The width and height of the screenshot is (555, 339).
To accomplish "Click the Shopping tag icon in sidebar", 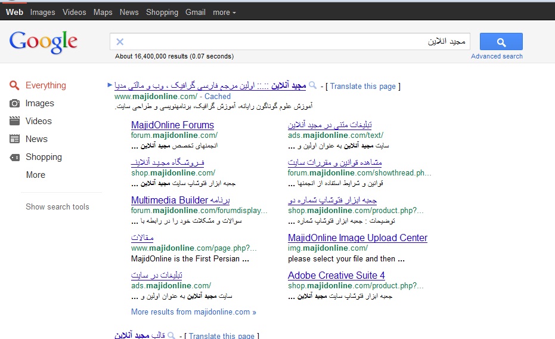I will pos(14,158).
